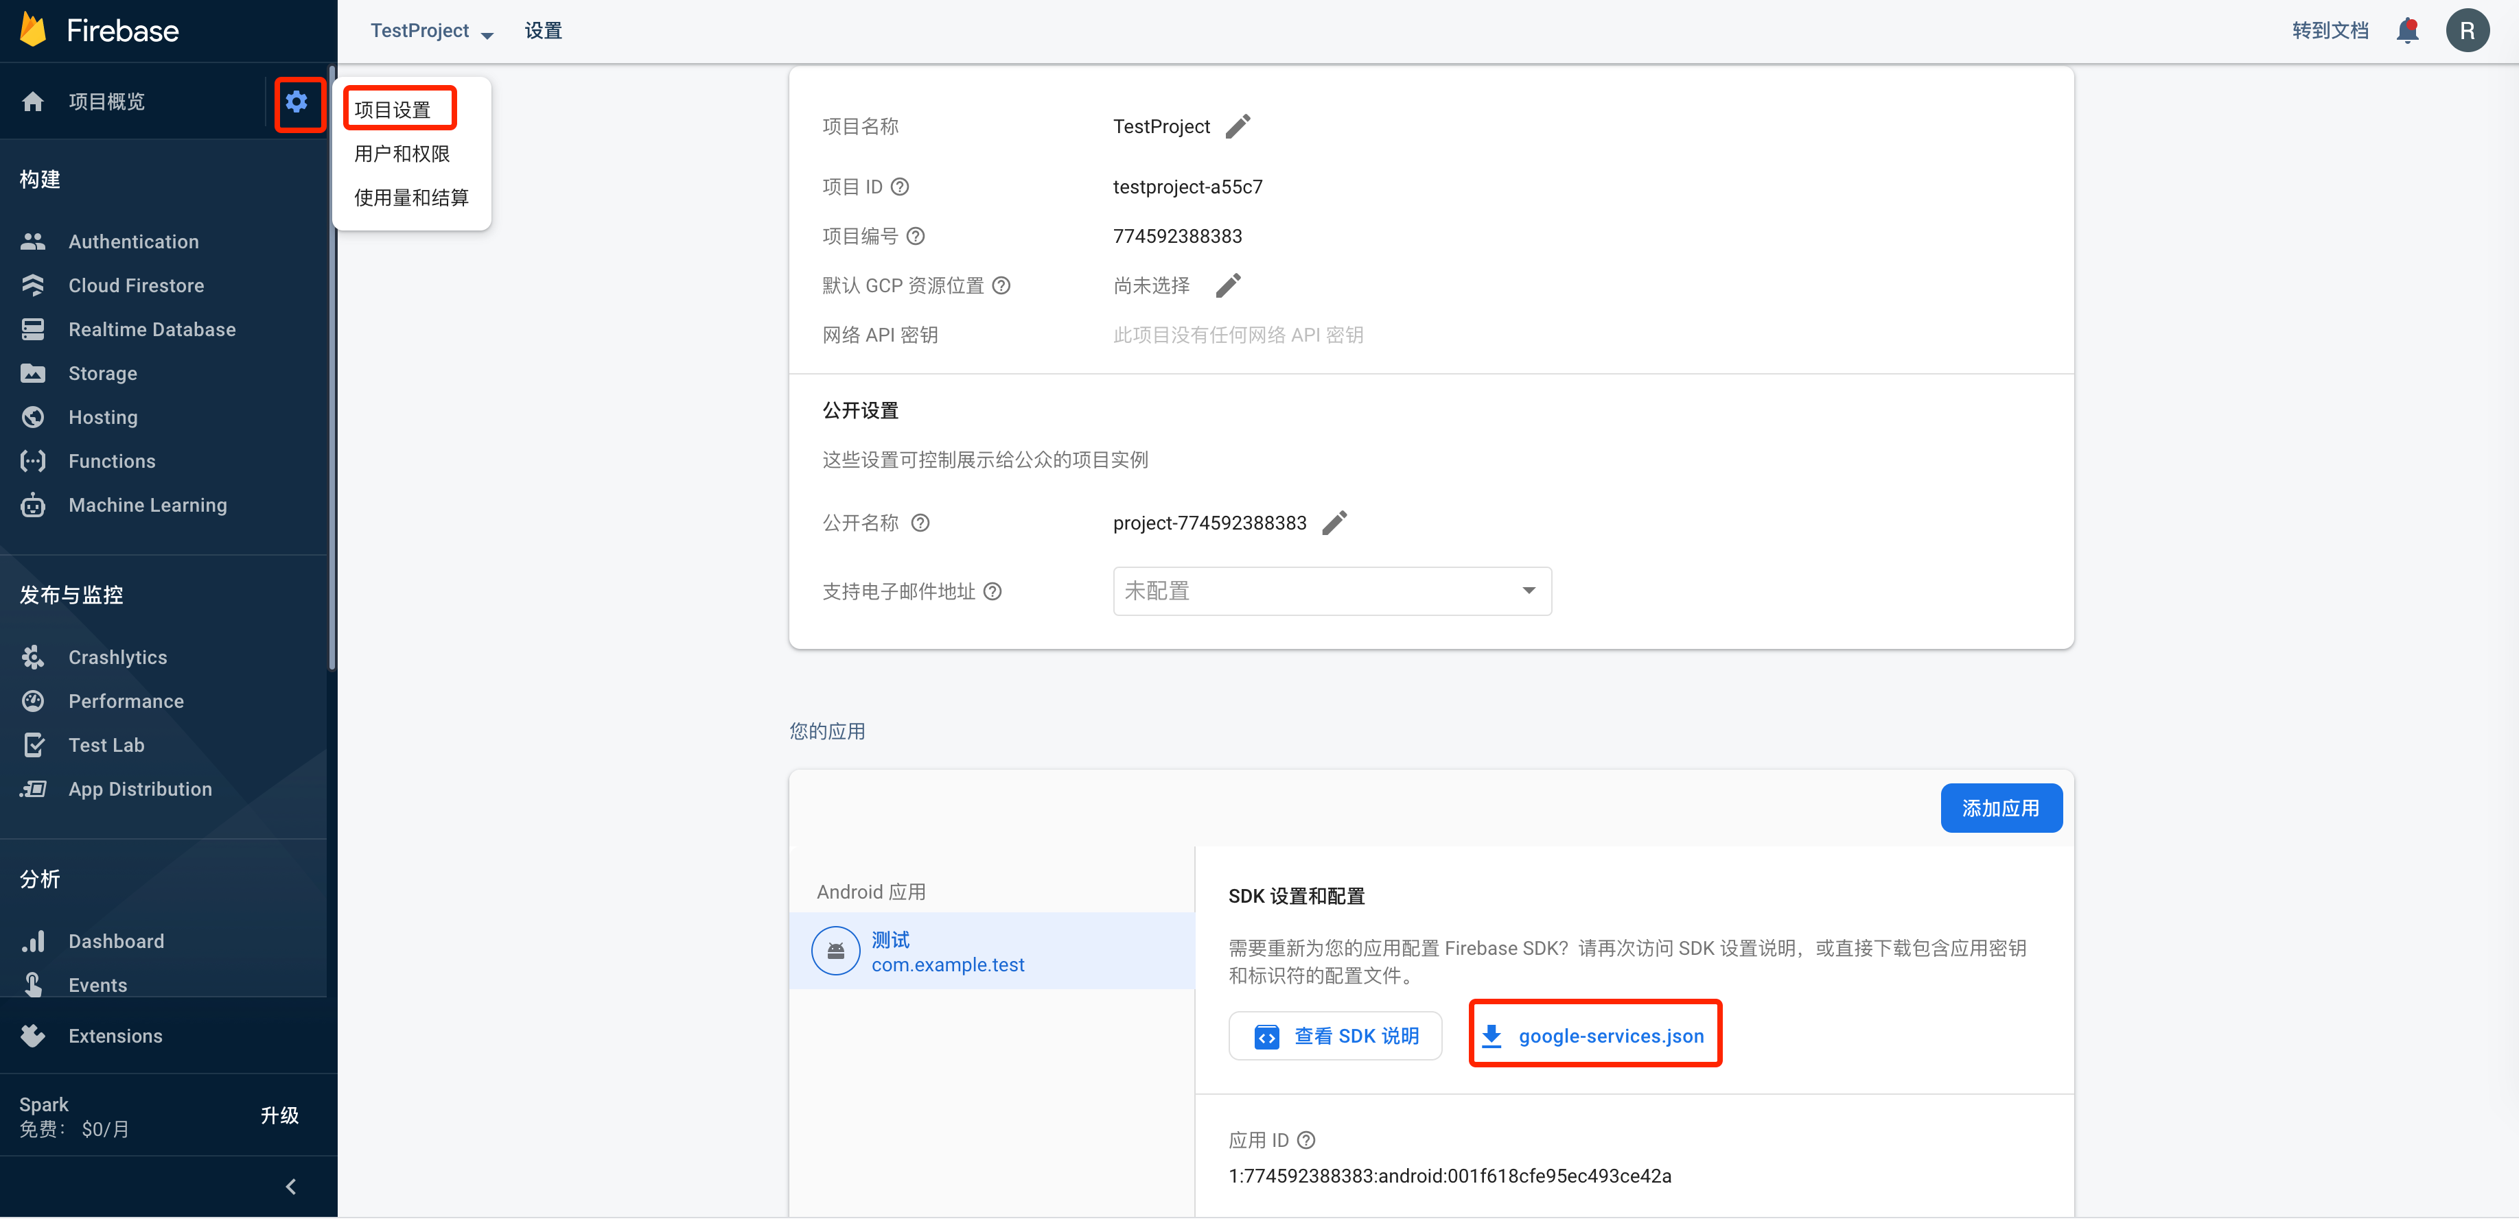2519x1221 pixels.
Task: Open the account avatar R
Action: (x=2467, y=30)
